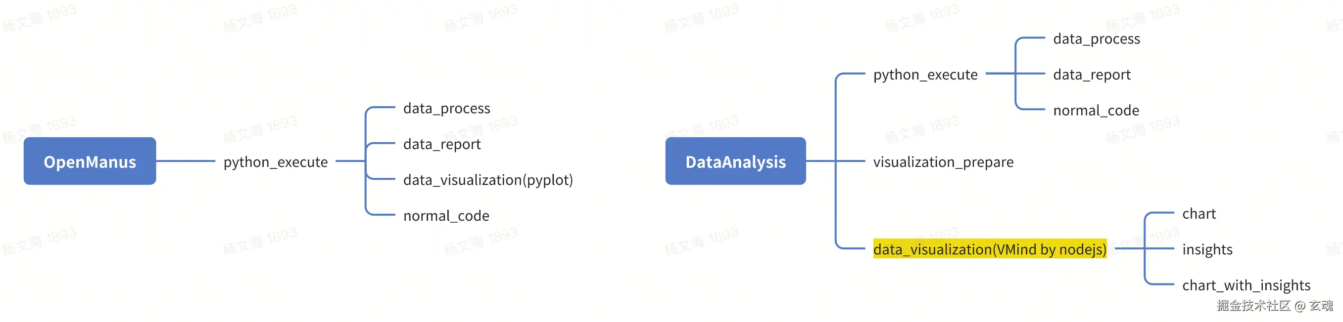The width and height of the screenshot is (1343, 322).
Task: Select the chart_with_insights leaf node
Action: coord(1246,285)
